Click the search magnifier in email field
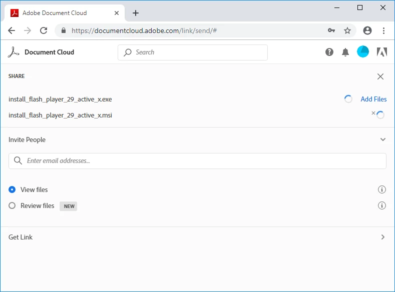 pyautogui.click(x=18, y=160)
